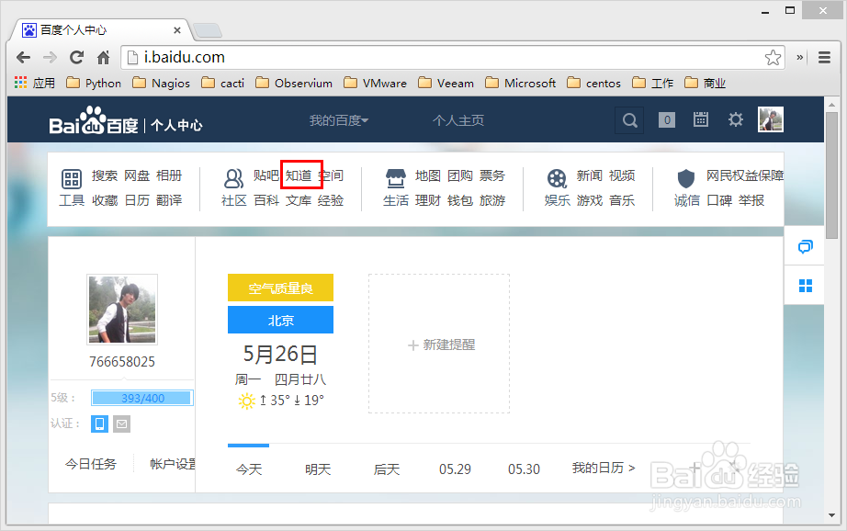Open the 百科 link

pos(266,200)
